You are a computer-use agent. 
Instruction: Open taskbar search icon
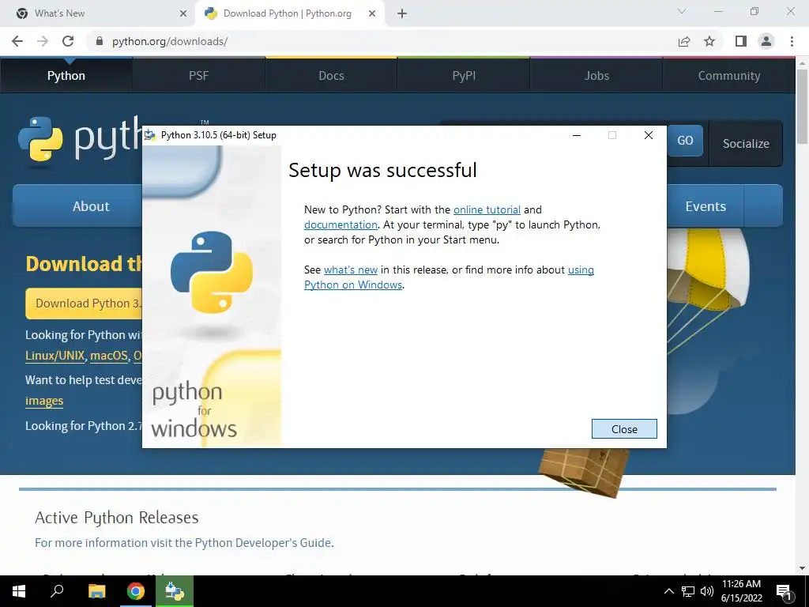57,591
